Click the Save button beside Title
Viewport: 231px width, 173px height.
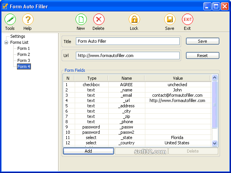point(203,41)
